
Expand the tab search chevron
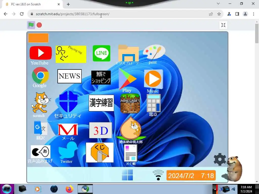pos(218,4)
